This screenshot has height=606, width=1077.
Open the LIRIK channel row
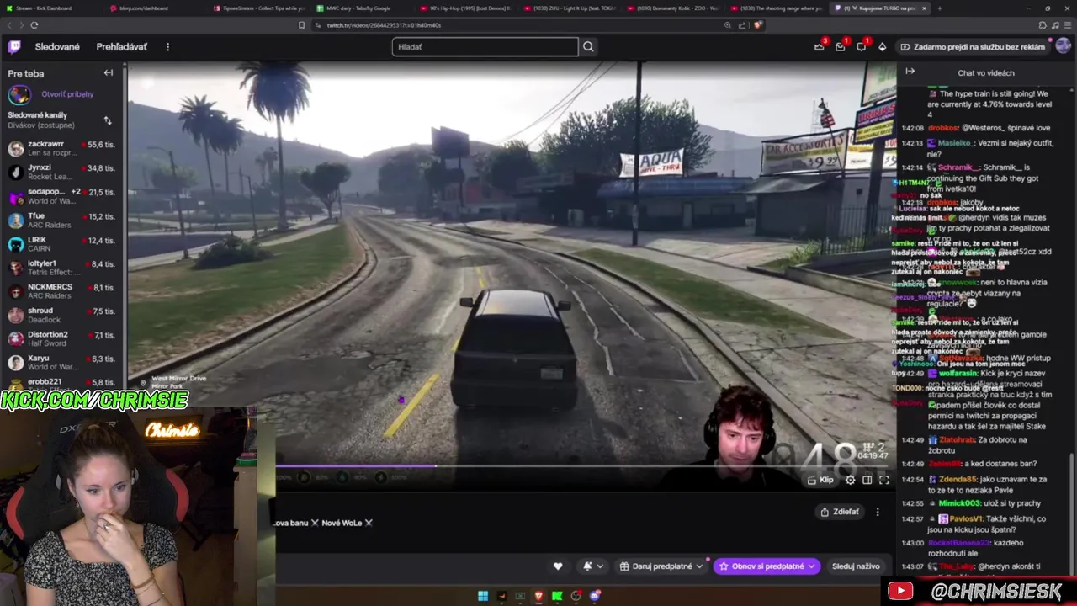61,243
